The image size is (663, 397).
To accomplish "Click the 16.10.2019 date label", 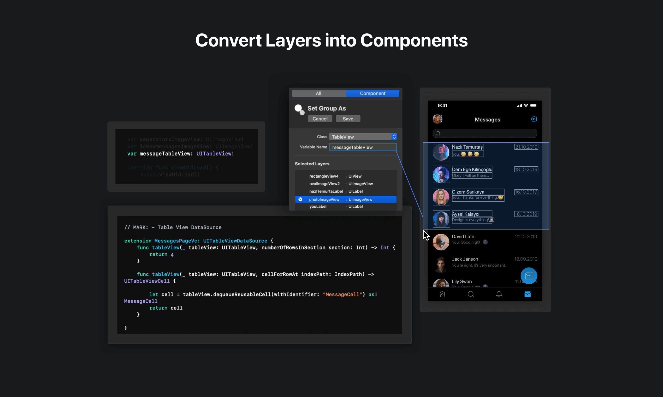I will (x=526, y=192).
